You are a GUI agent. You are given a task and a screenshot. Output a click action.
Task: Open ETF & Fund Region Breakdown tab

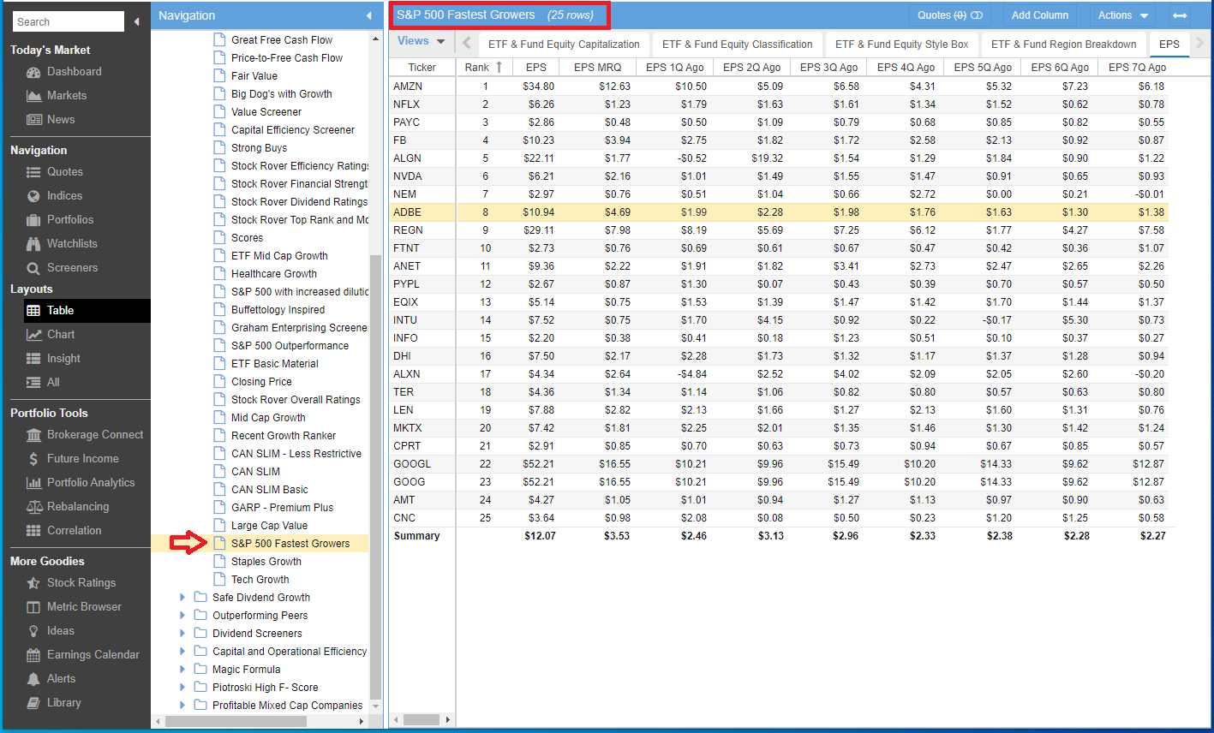click(1064, 45)
